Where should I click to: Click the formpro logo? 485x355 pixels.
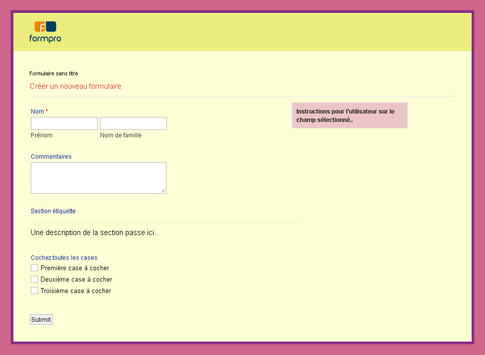click(45, 32)
